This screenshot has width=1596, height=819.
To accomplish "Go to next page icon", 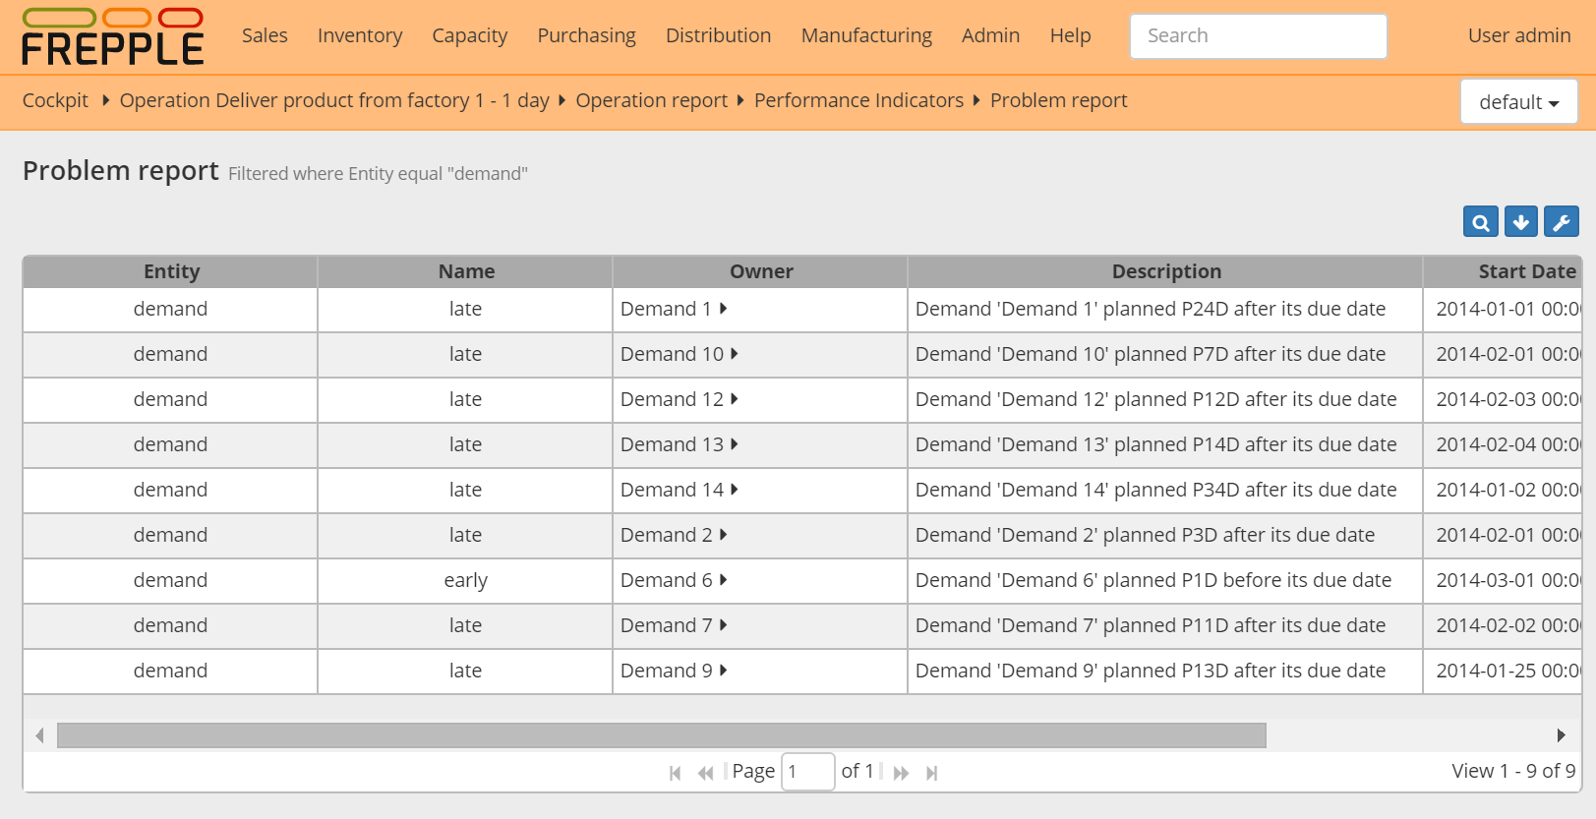I will (901, 773).
